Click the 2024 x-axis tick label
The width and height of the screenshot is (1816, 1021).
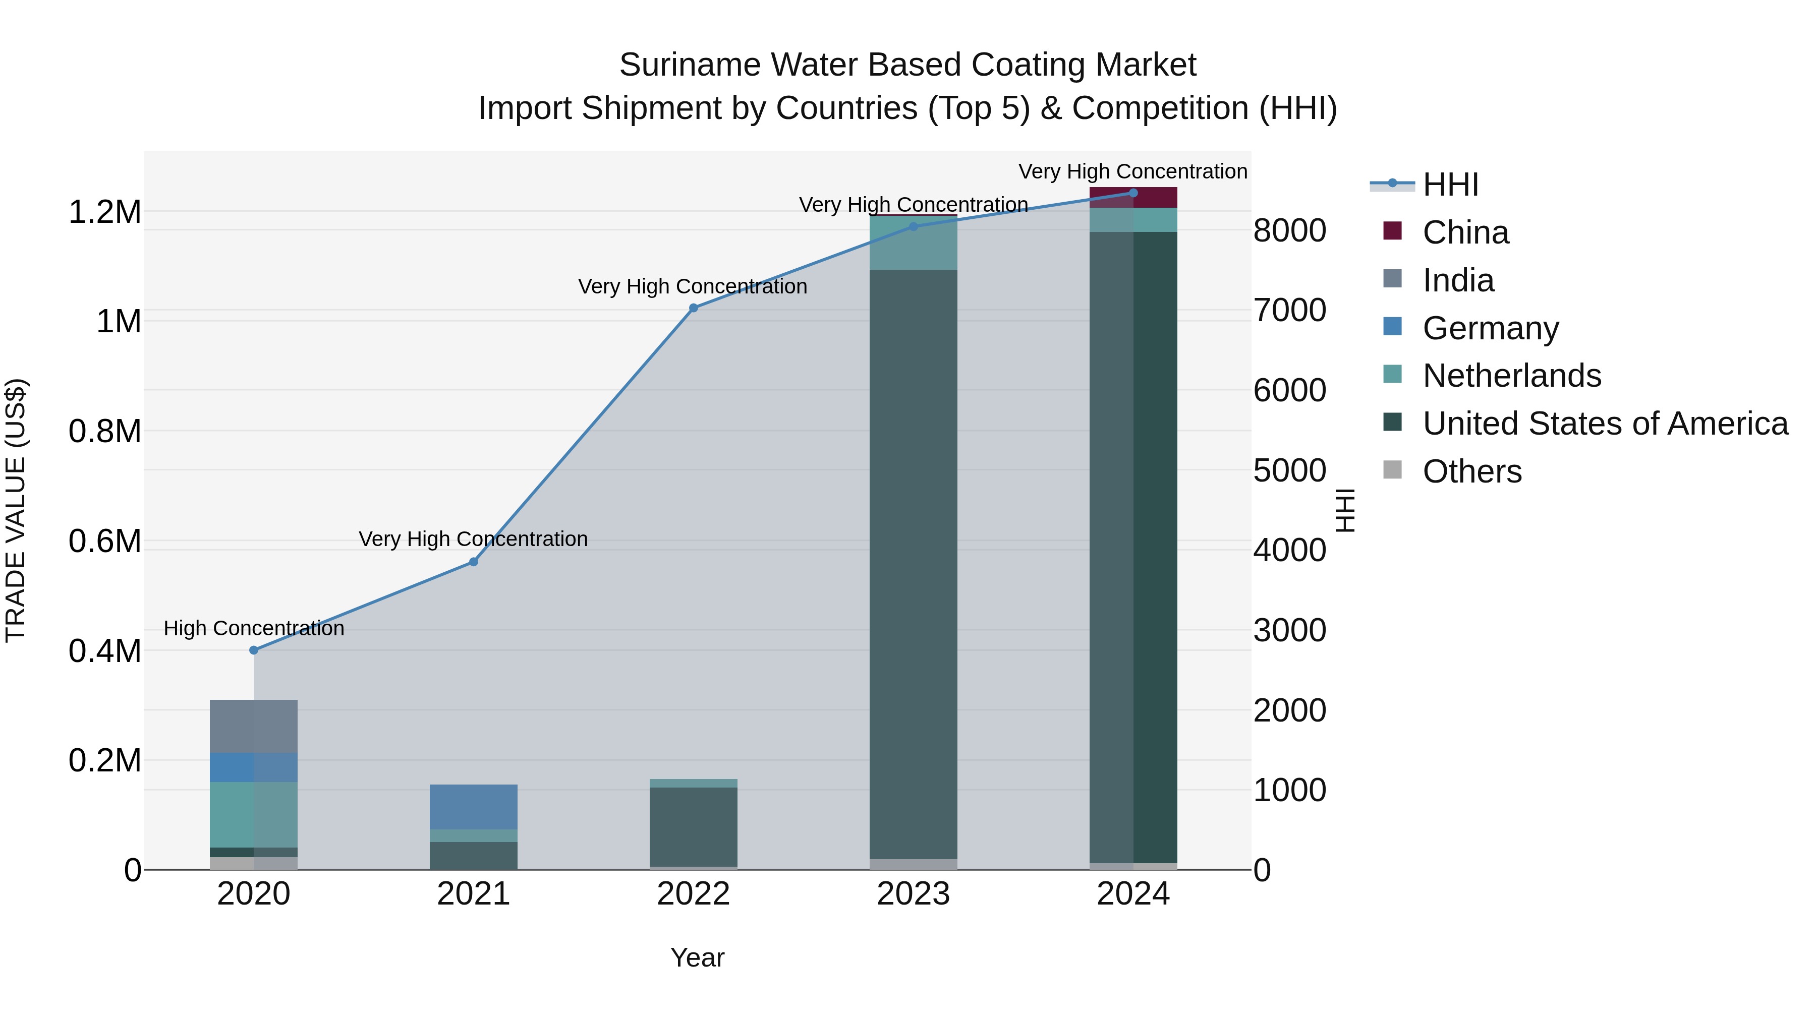tap(1133, 894)
